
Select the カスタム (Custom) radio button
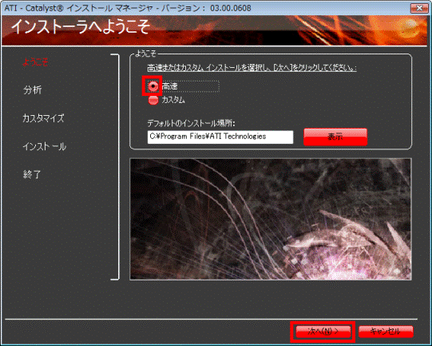click(153, 100)
